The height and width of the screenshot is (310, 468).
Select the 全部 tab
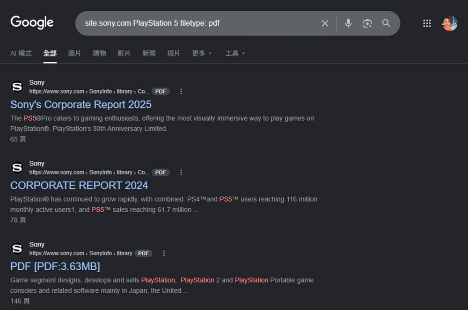point(50,53)
